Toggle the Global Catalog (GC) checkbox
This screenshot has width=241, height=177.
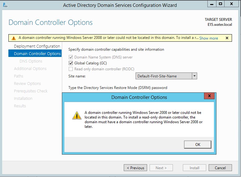(x=71, y=63)
